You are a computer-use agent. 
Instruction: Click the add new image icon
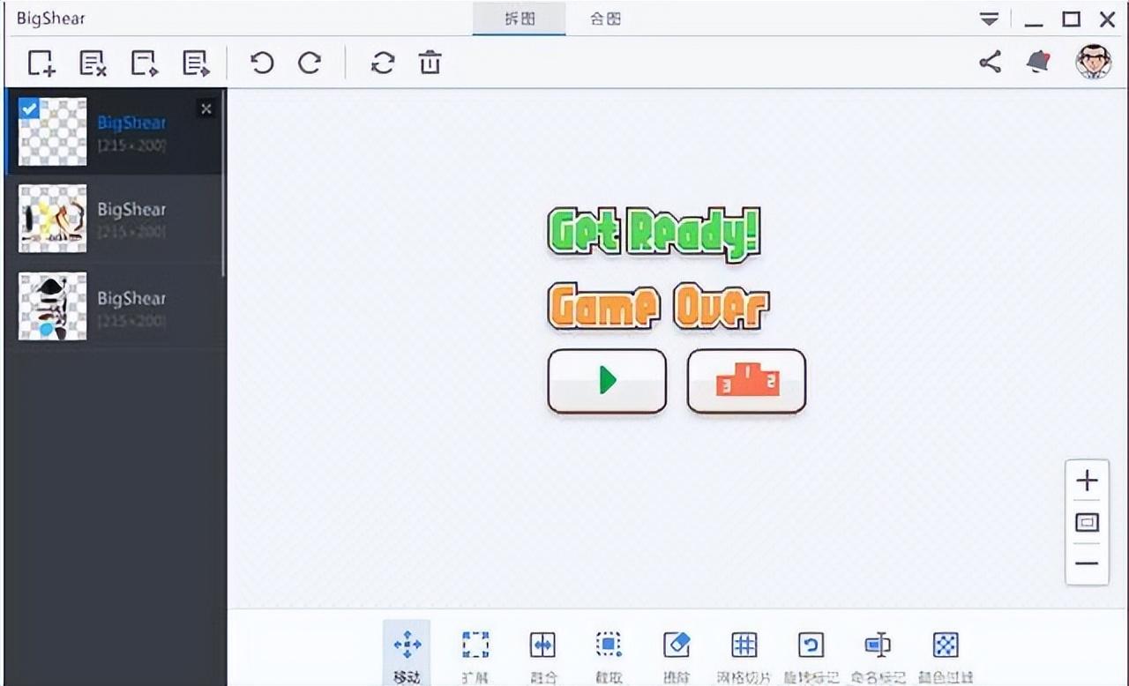pos(41,63)
